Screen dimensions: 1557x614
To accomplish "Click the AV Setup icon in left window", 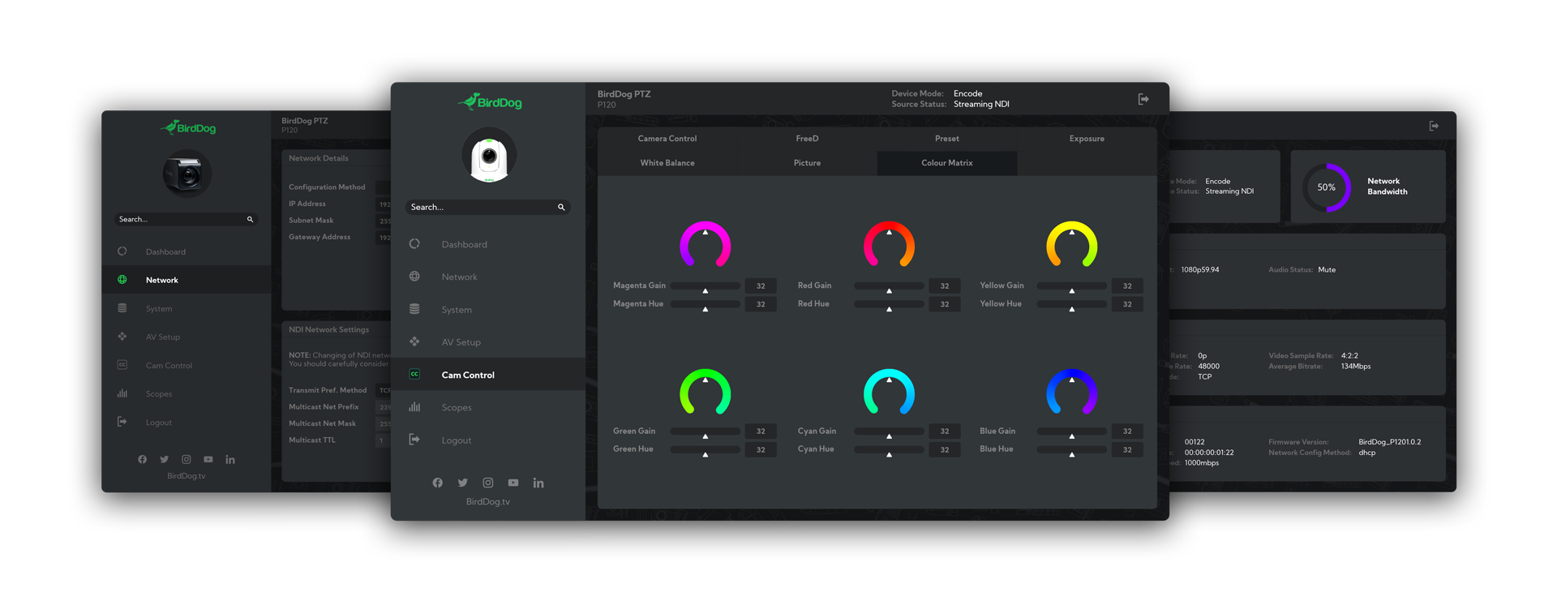I will pyautogui.click(x=122, y=337).
